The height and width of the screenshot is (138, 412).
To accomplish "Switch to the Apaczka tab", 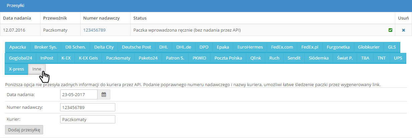I will (x=18, y=47).
